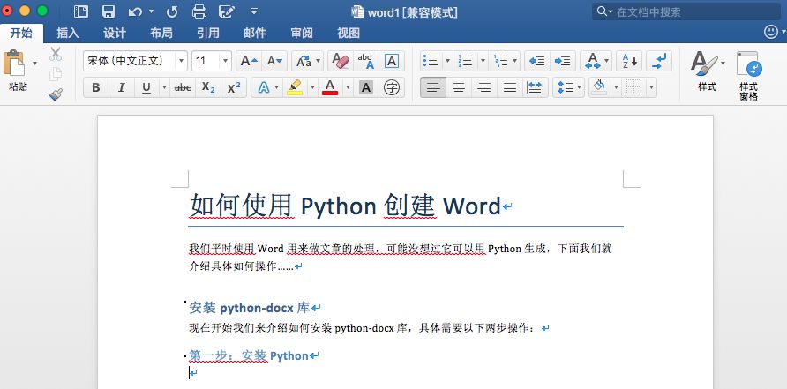Clear all formatting with the eraser A
The height and width of the screenshot is (389, 787).
click(x=341, y=61)
